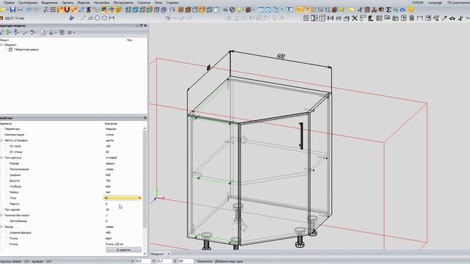Click the wireframe cube render icon
This screenshot has width=470, height=264.
click(209, 10)
